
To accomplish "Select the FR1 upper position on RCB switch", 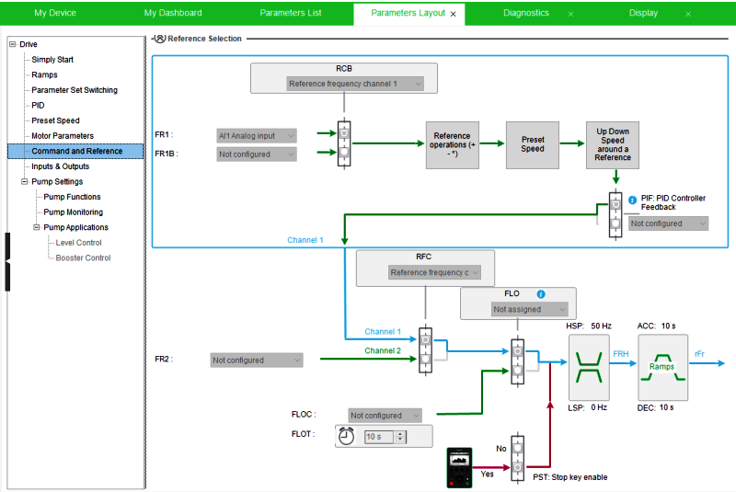I will click(x=343, y=132).
